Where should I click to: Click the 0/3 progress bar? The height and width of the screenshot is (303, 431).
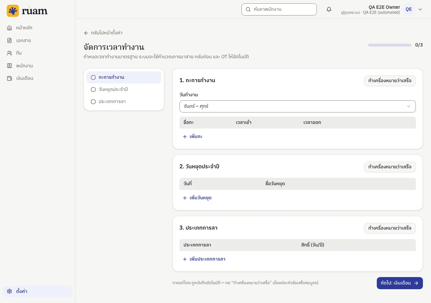tap(390, 45)
